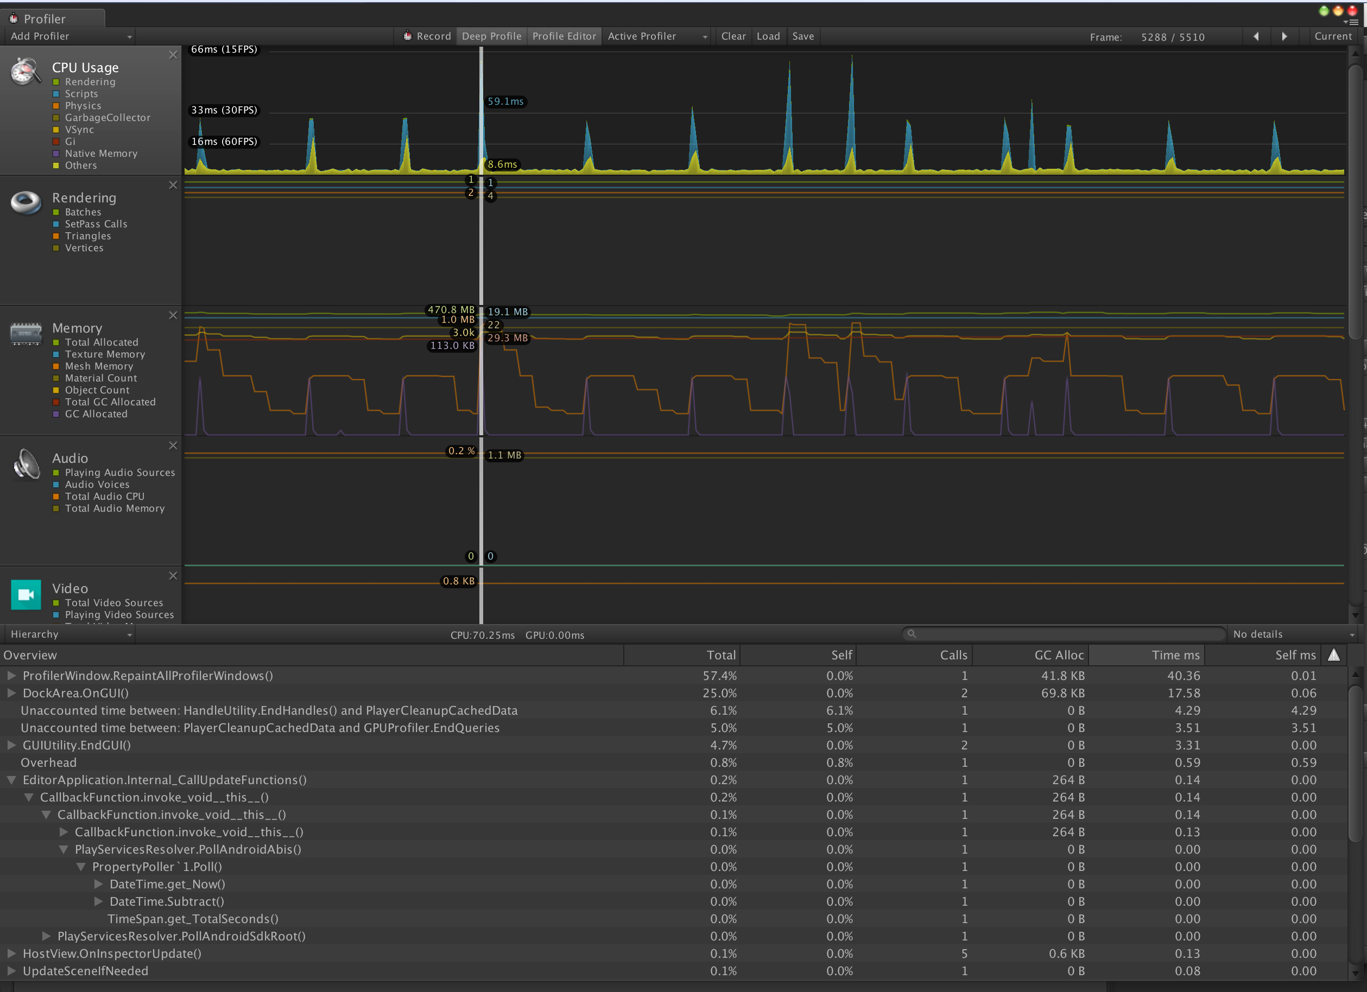Open the Add Profiler dropdown
Viewport: 1367px width, 992px height.
[x=71, y=36]
